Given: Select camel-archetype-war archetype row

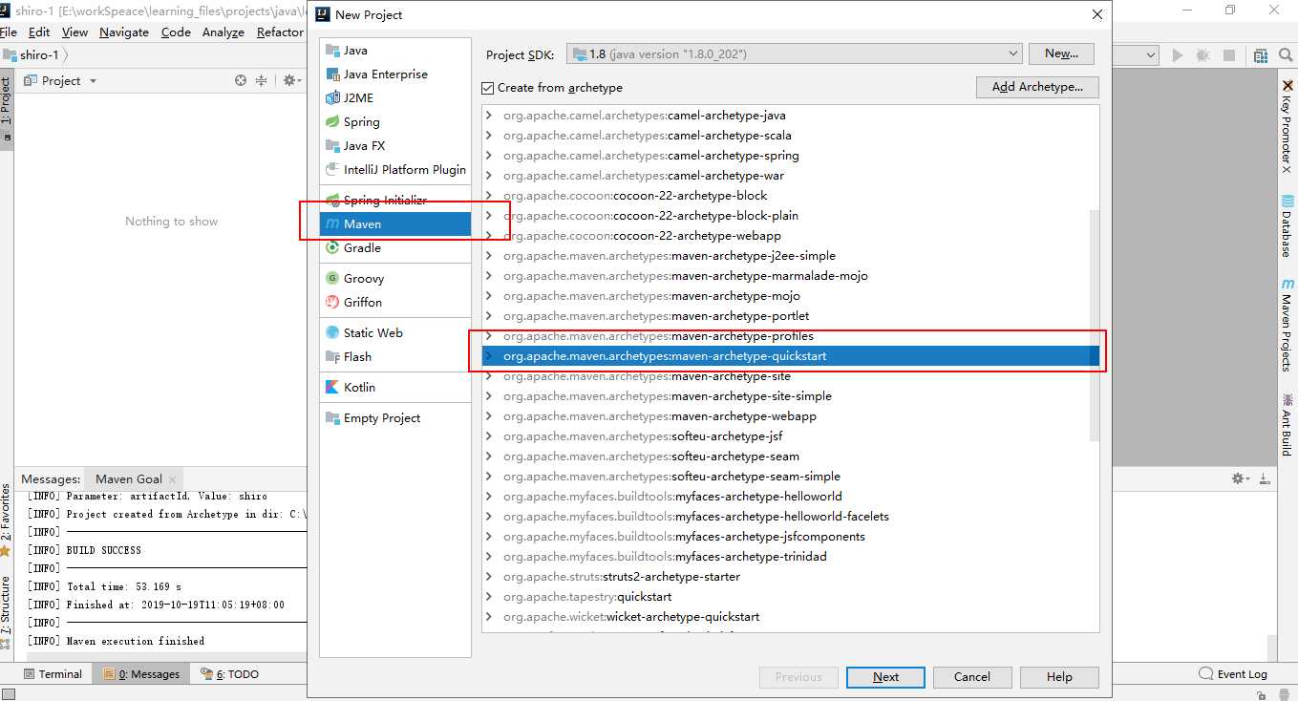Looking at the screenshot, I should 791,176.
